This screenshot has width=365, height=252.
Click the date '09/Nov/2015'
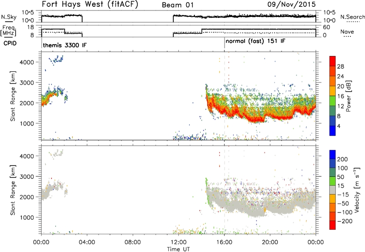pos(292,5)
